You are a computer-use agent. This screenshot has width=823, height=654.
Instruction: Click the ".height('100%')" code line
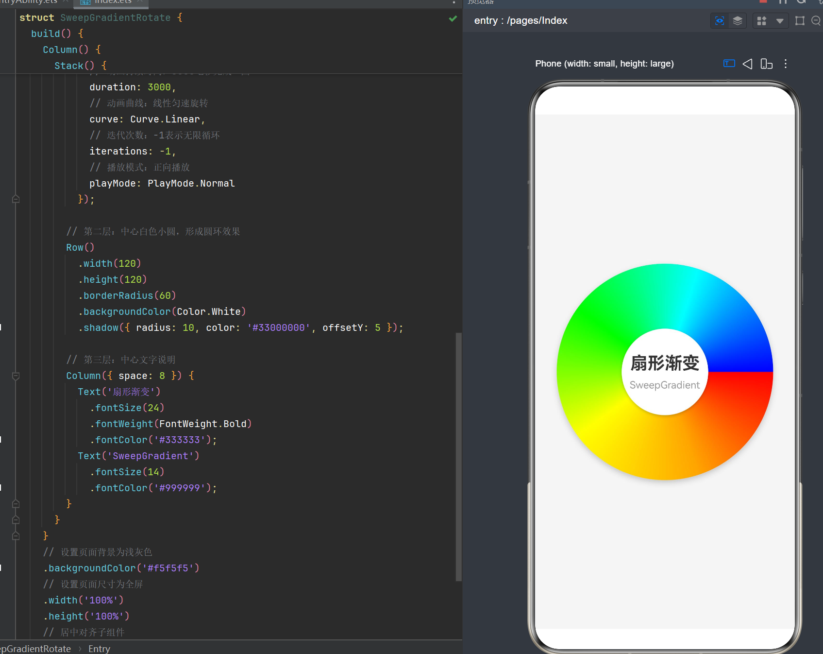pos(86,617)
